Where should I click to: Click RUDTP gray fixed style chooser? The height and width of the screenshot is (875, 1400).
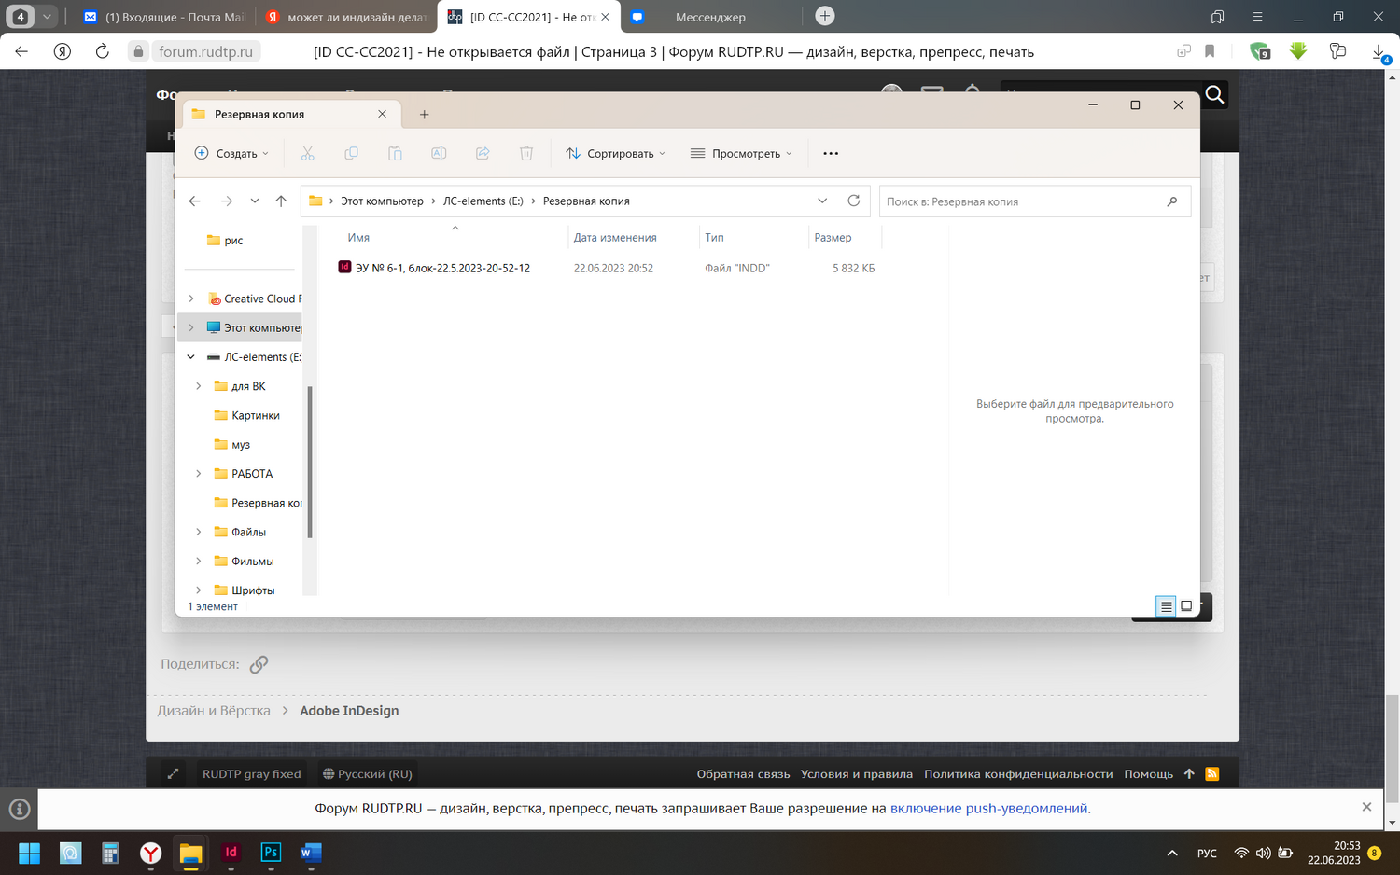(x=251, y=774)
